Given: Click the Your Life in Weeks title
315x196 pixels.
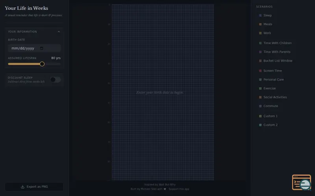Looking at the screenshot, I should coord(26,8).
